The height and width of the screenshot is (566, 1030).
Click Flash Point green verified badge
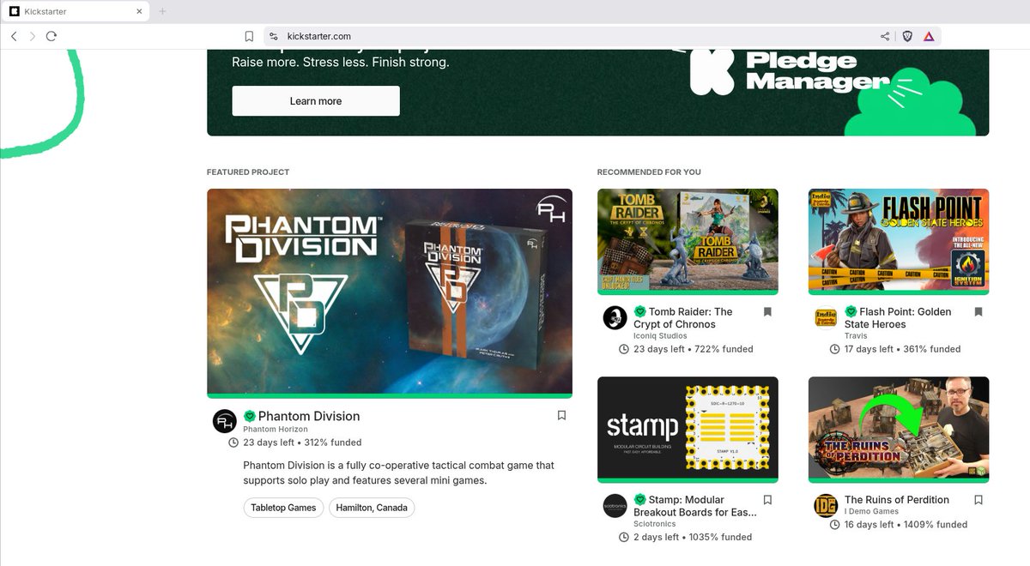(x=851, y=312)
